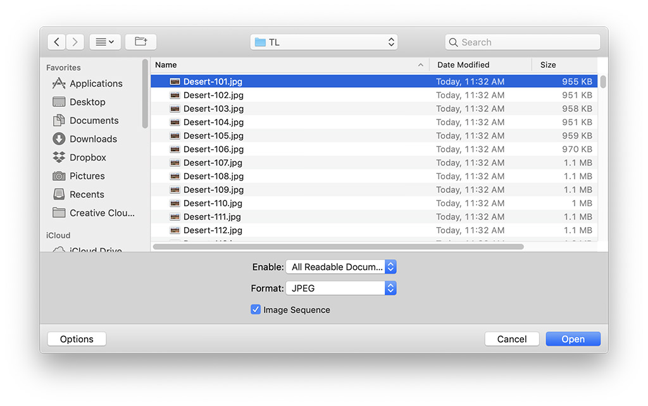Open the Format JPEG dropdown

coord(341,288)
